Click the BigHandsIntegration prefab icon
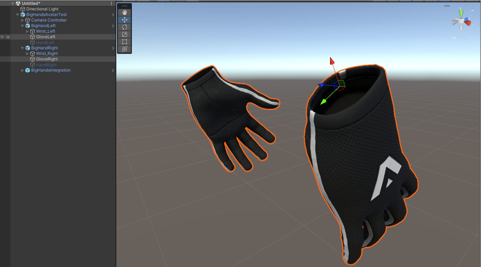The image size is (481, 267). click(28, 70)
